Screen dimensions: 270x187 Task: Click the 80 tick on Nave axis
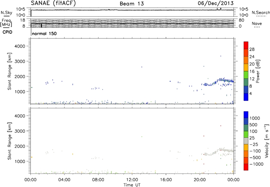tap(241, 20)
